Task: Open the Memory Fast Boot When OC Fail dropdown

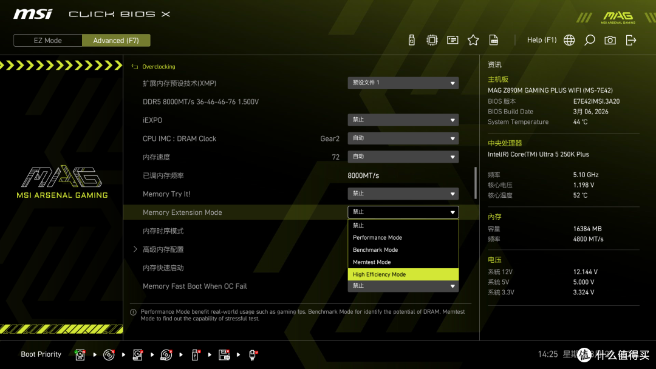Action: pyautogui.click(x=403, y=286)
